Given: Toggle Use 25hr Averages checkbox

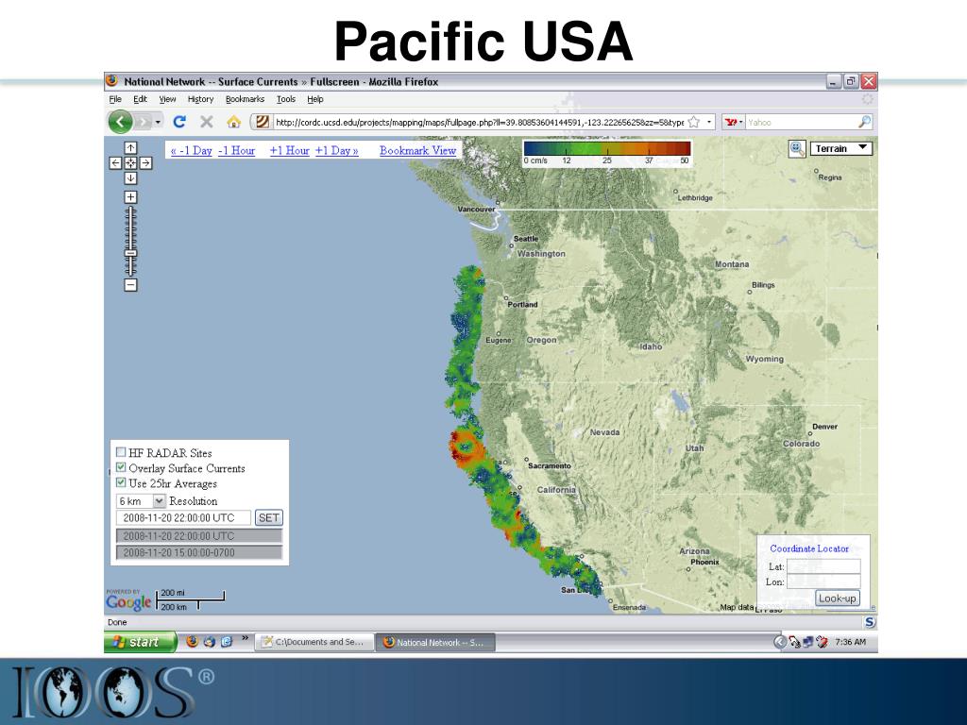Looking at the screenshot, I should 121,482.
